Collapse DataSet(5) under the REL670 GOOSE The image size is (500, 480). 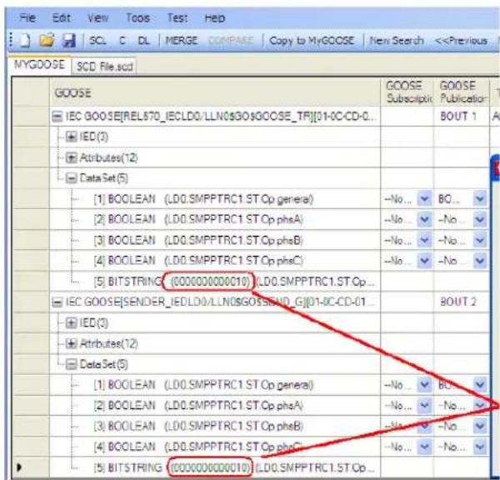pos(71,178)
